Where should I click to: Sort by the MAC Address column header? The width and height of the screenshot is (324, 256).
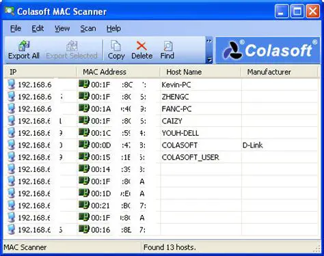click(118, 72)
